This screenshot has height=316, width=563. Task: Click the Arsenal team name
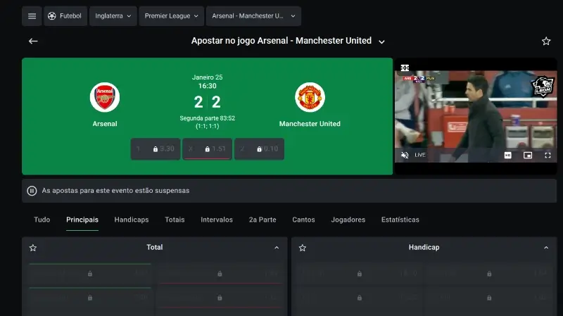(105, 124)
